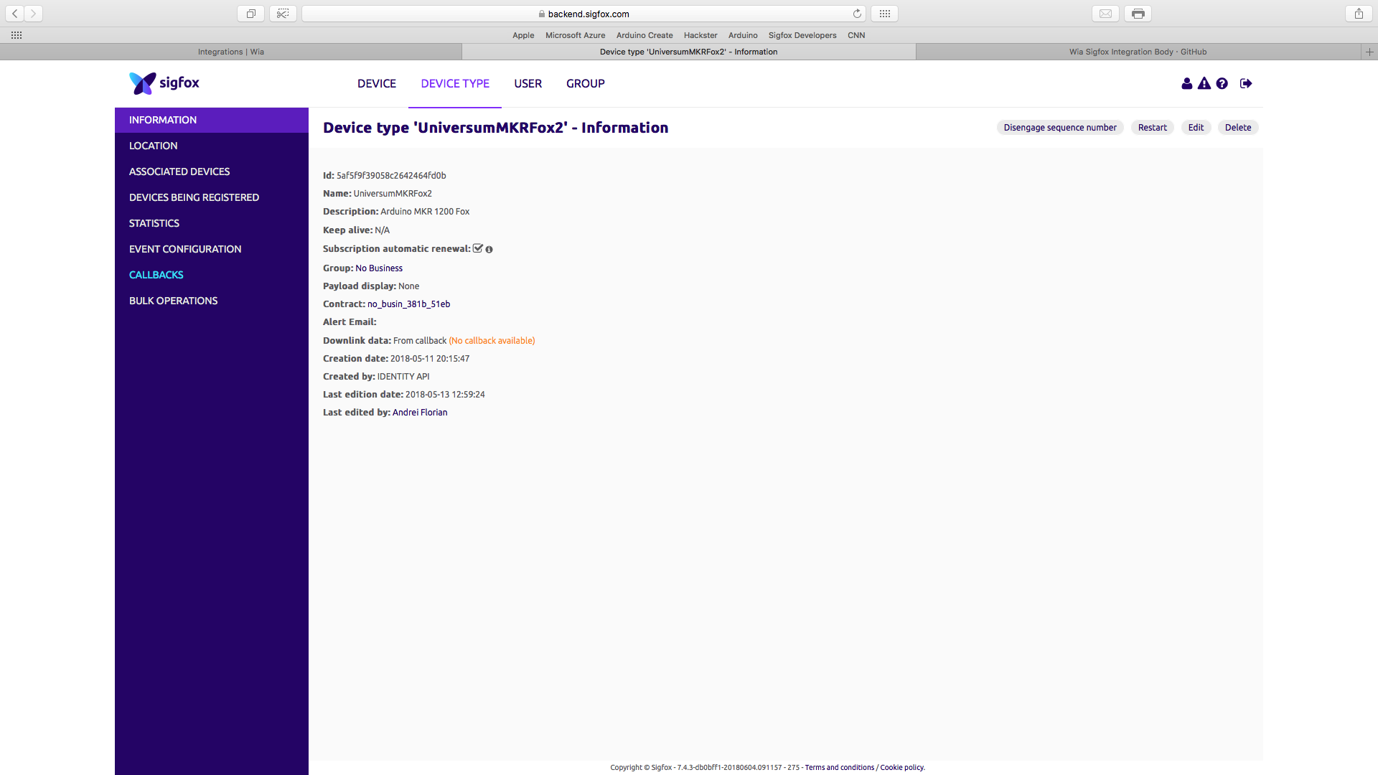Viewport: 1378px width, 775px height.
Task: Open the help question mark icon
Action: pos(1222,84)
